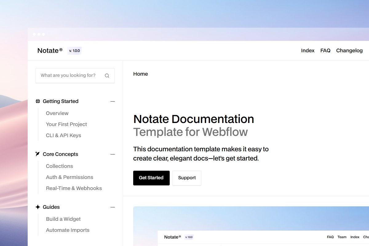
Task: Select the Getting Started heading text
Action: pos(61,101)
